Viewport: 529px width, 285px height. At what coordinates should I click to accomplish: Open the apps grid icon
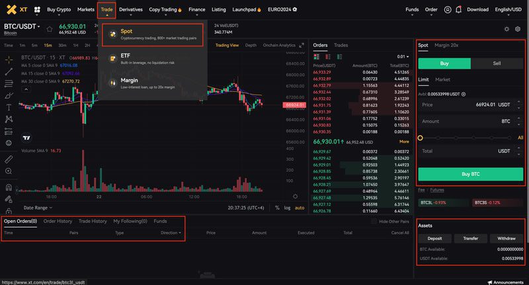click(x=38, y=10)
